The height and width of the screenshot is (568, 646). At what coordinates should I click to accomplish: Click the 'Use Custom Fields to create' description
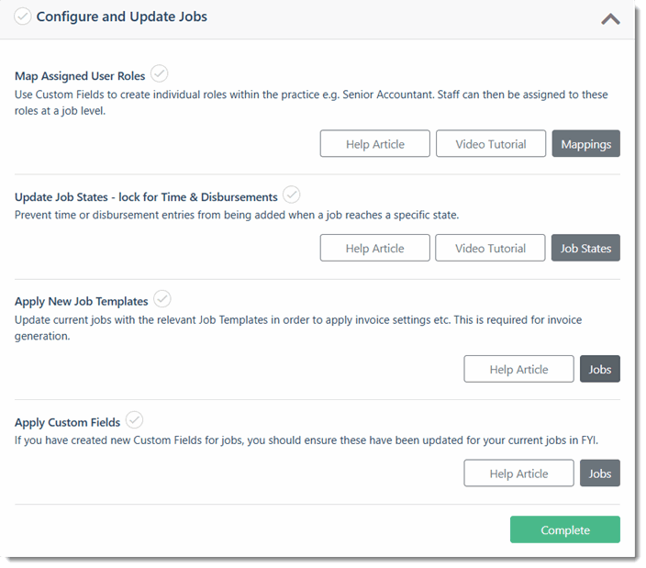tap(311, 103)
